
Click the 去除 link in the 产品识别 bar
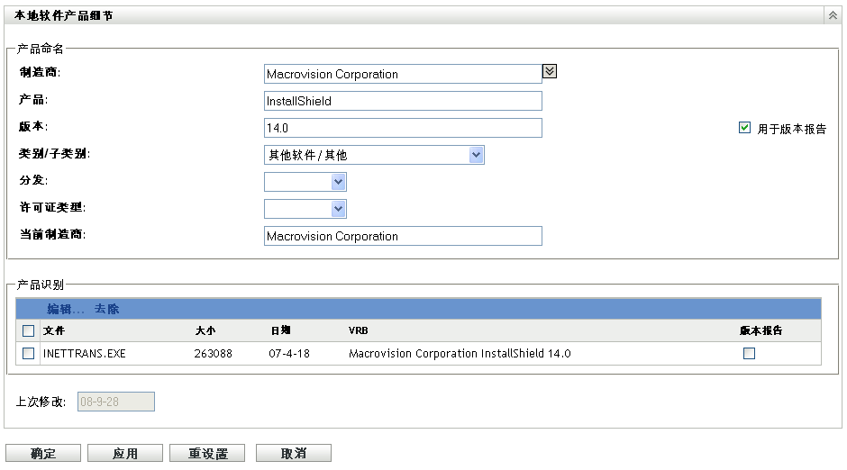(106, 309)
